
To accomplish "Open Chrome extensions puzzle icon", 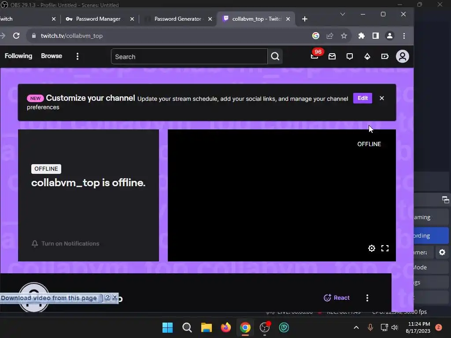I will (361, 36).
